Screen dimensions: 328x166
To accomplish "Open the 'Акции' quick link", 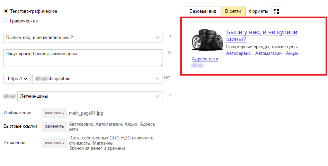I will (x=292, y=53).
